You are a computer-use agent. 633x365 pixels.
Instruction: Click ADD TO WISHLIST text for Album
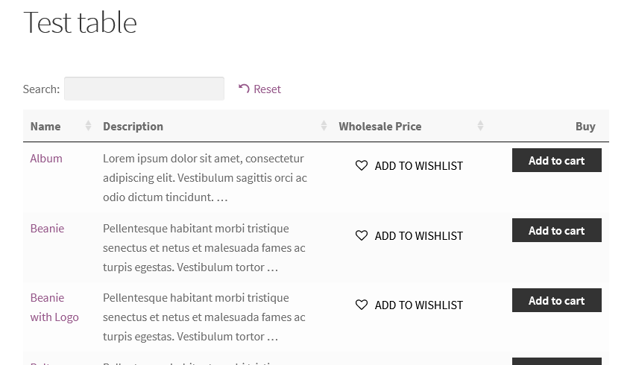(418, 165)
